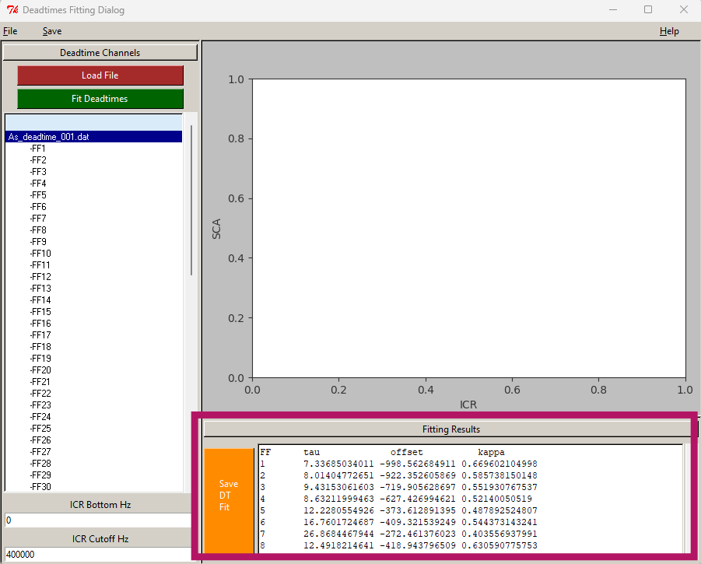Choose the FF16 channel entry
Viewport: 701px width, 564px height.
click(40, 324)
